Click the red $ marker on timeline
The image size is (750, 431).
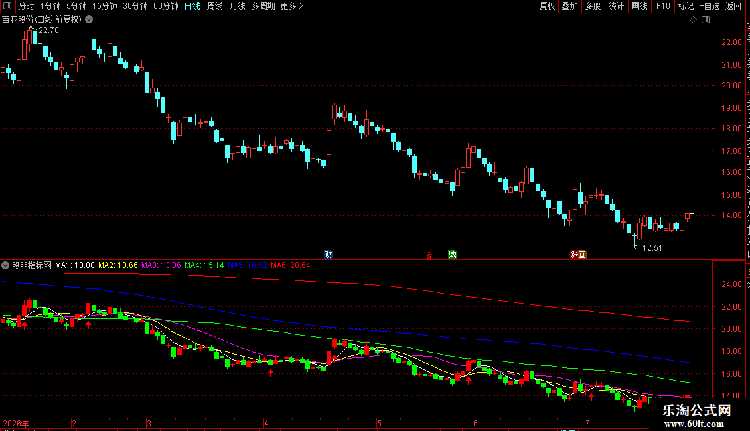[429, 256]
